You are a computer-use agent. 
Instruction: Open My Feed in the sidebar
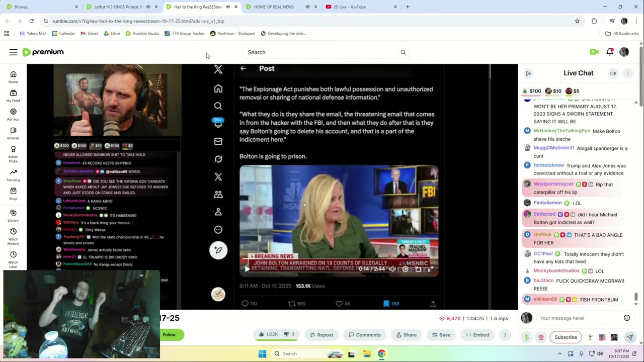click(13, 96)
